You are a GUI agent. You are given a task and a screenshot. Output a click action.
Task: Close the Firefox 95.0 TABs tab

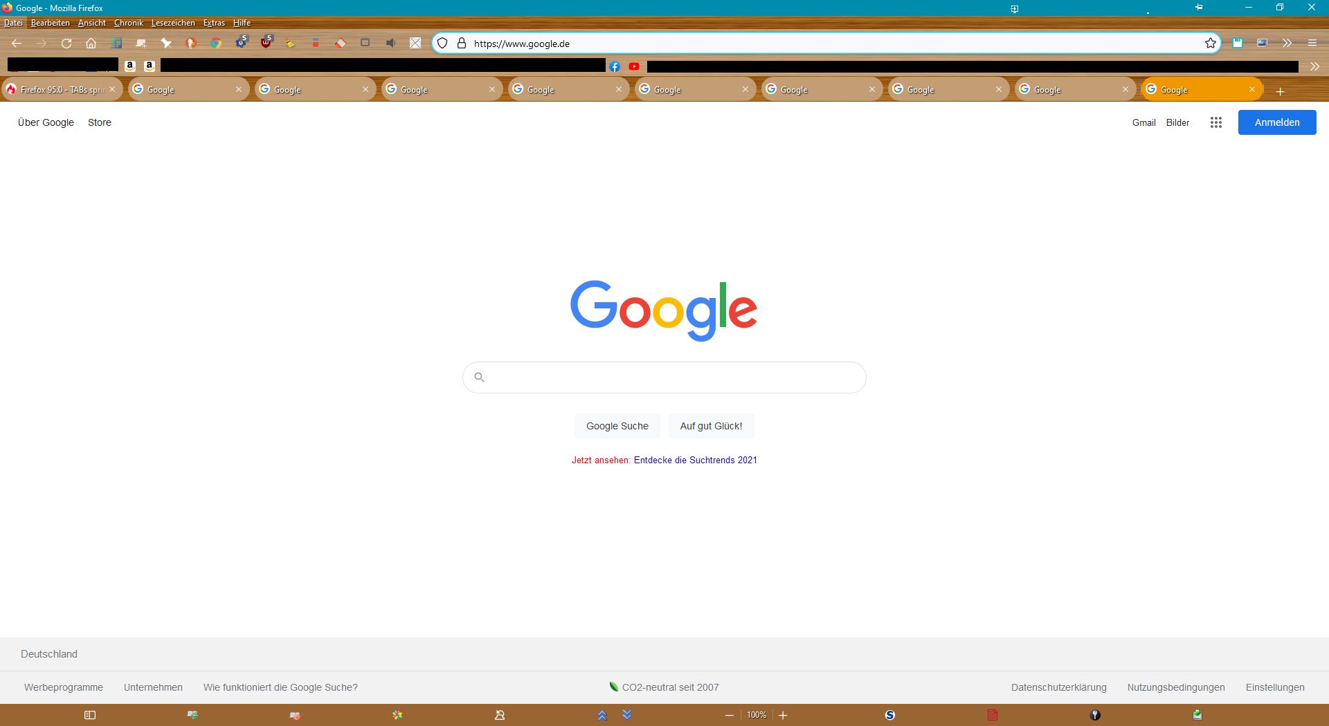tap(112, 89)
